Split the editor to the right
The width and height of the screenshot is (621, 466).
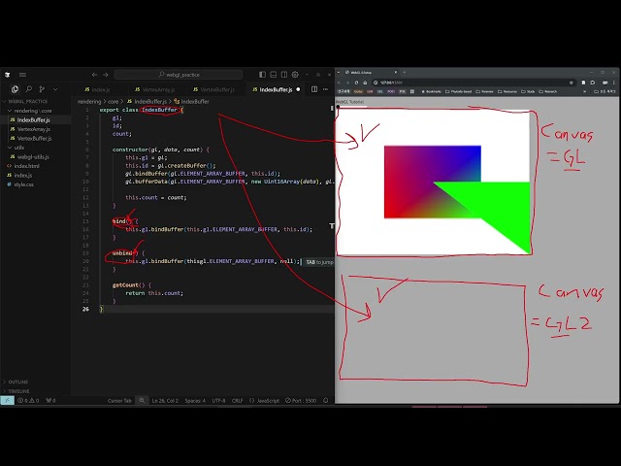(x=314, y=89)
